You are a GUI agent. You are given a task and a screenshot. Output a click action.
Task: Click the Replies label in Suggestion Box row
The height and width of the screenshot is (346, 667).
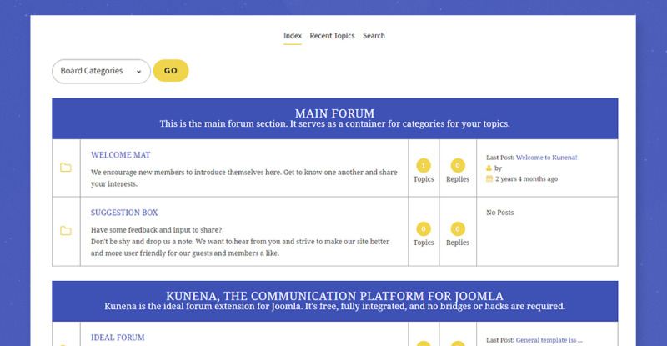point(458,243)
